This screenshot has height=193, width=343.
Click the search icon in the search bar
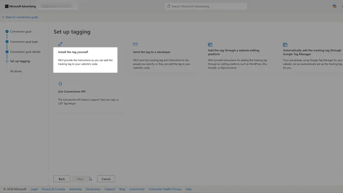168,6
